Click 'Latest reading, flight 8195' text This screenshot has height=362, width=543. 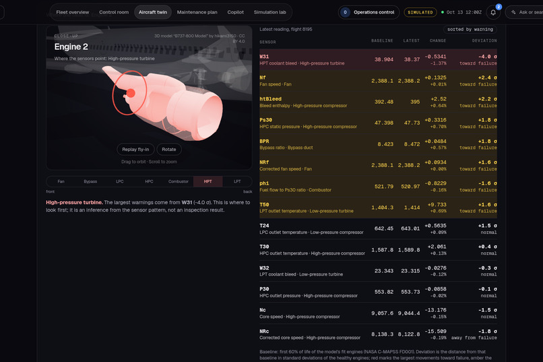[x=286, y=30]
